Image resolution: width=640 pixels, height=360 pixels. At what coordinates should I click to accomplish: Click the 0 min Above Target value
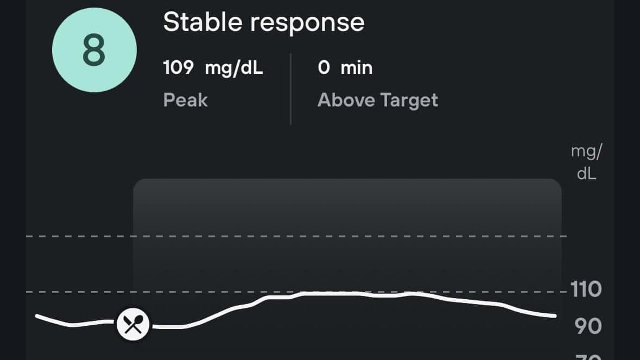point(345,68)
